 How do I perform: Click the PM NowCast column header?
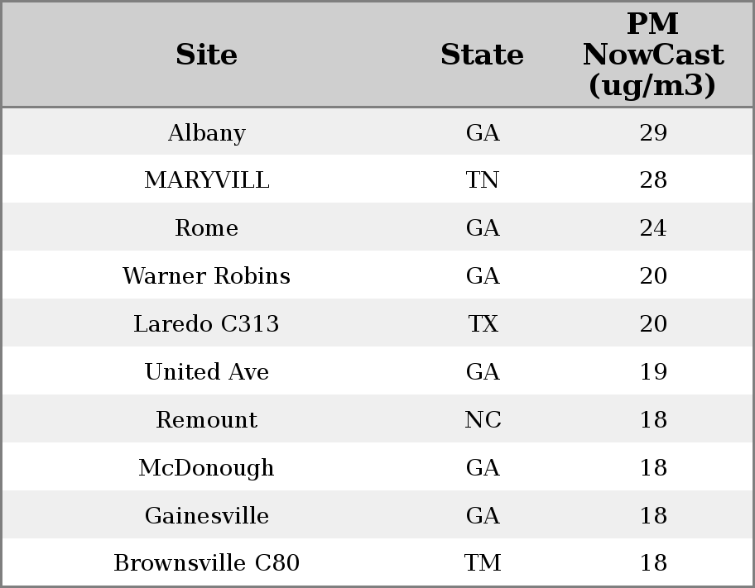653,55
